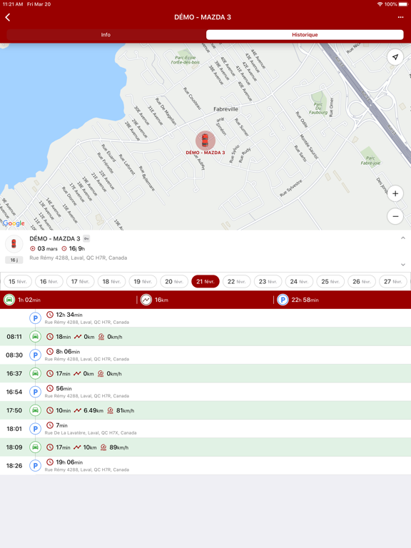The height and width of the screenshot is (548, 411).
Task: Select the 27 févr. date chip
Action: tap(393, 281)
